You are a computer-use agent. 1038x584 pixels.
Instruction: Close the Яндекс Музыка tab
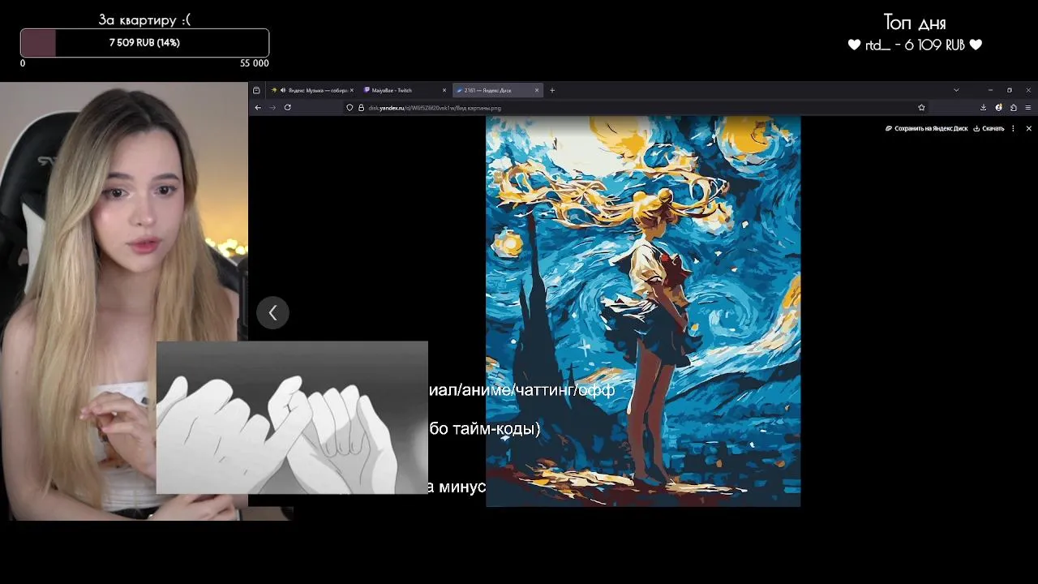(x=351, y=90)
